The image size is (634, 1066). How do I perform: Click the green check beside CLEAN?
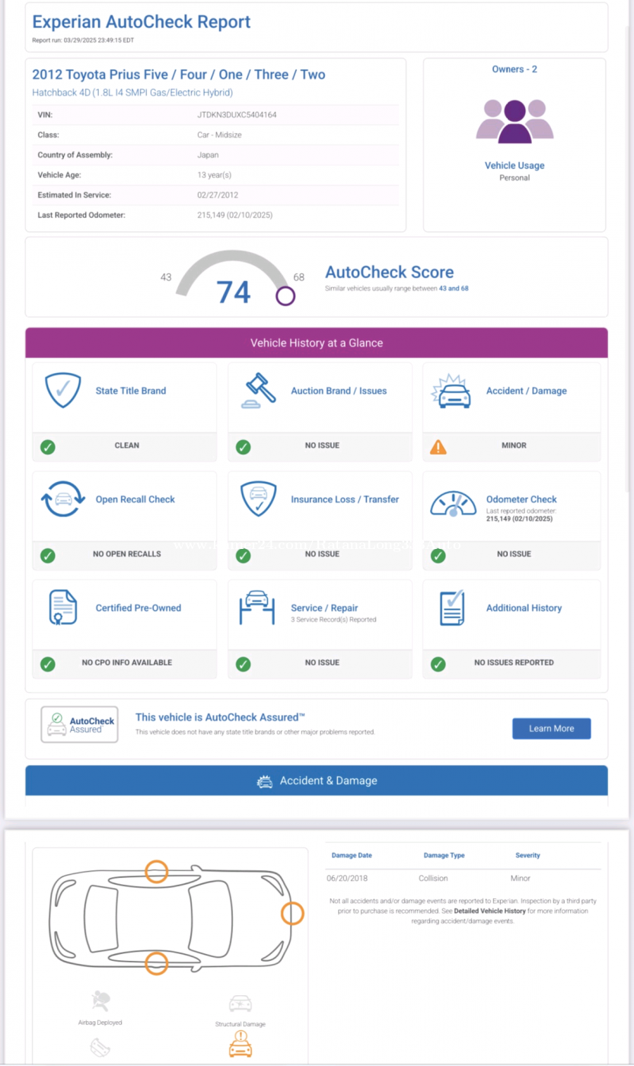(47, 447)
